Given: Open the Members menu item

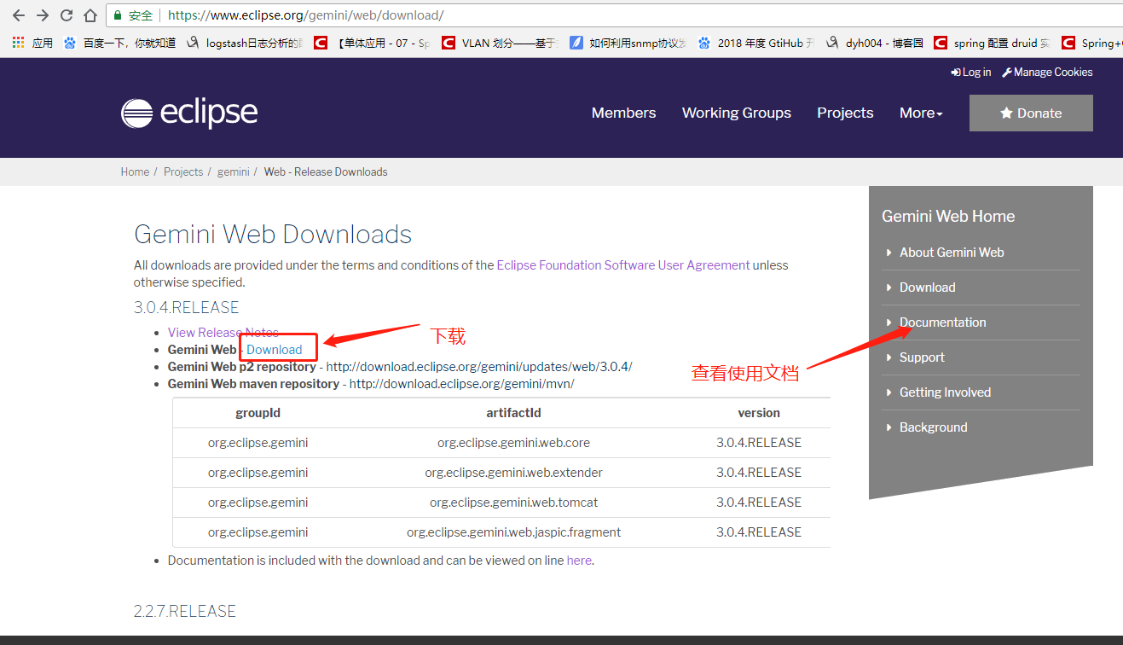Looking at the screenshot, I should click(x=624, y=113).
